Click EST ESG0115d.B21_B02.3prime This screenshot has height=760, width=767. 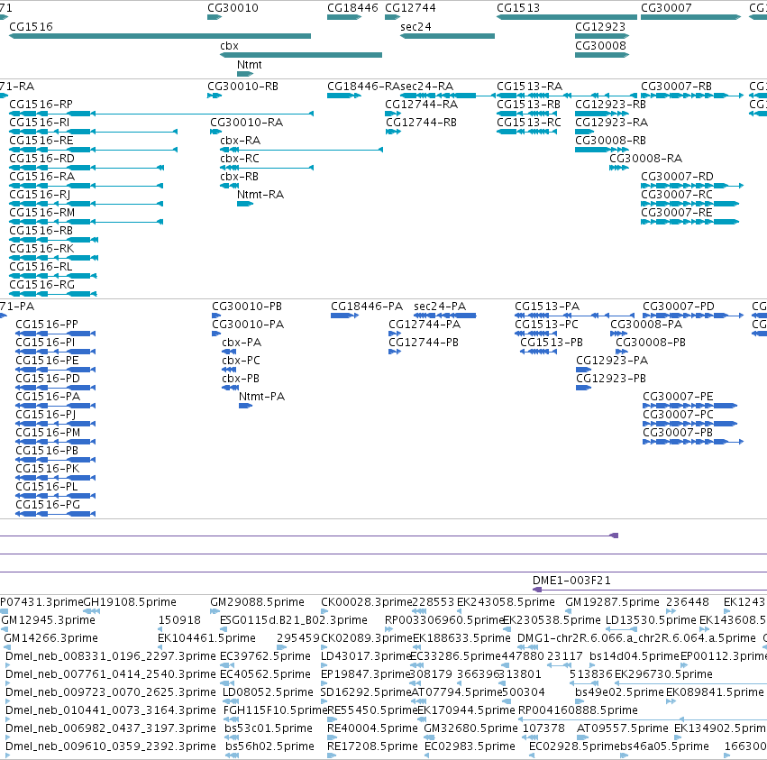click(225, 629)
